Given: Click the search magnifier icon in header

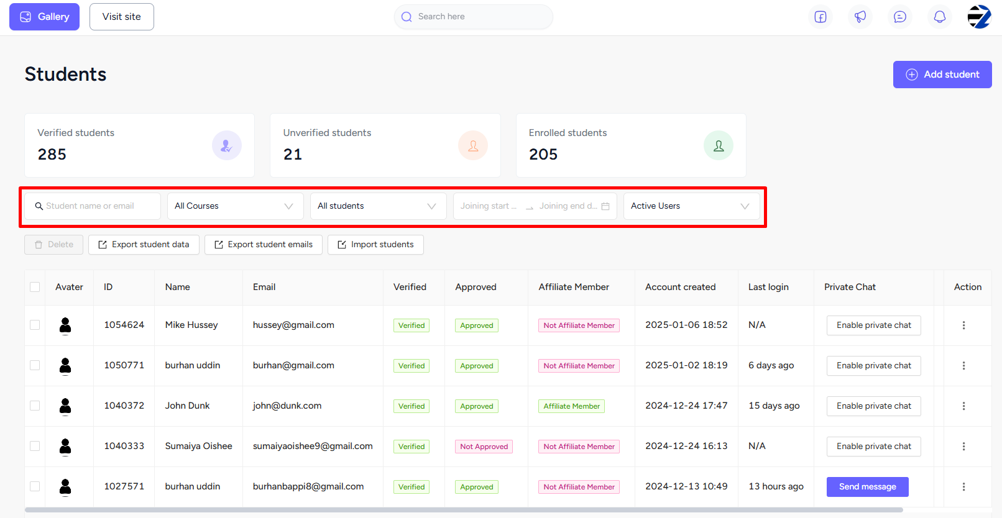Looking at the screenshot, I should point(407,17).
